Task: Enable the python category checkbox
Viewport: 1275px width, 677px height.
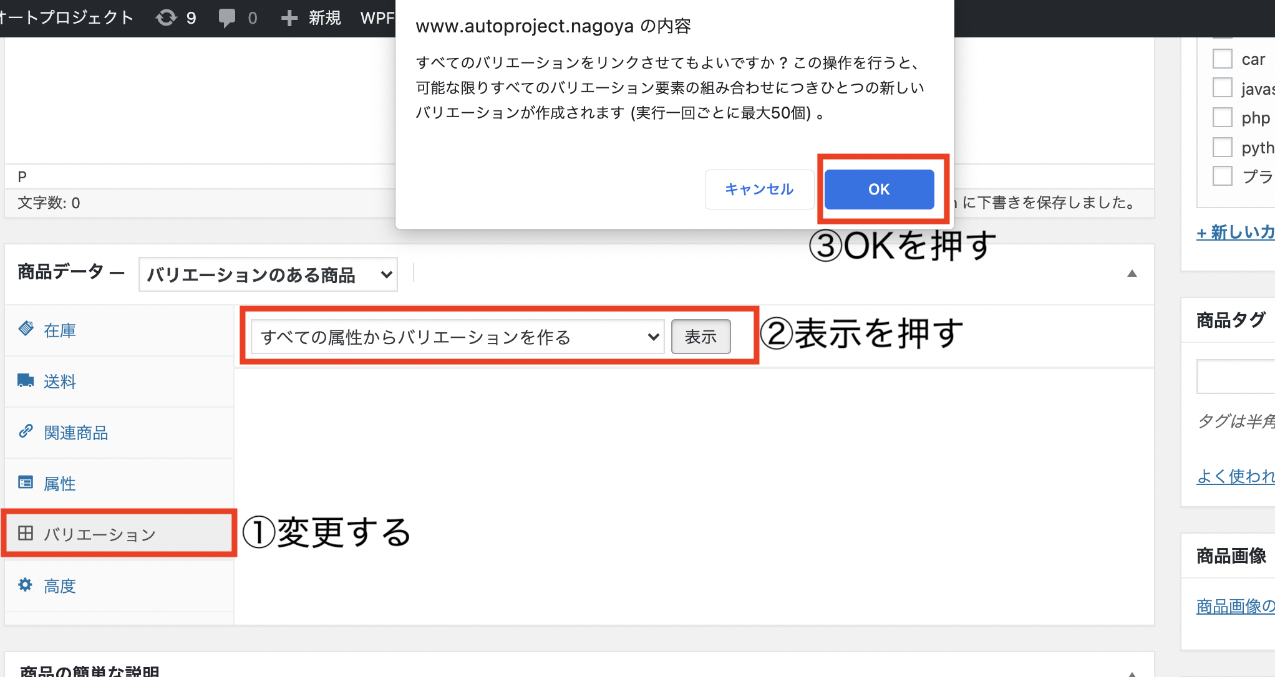Action: click(1222, 147)
